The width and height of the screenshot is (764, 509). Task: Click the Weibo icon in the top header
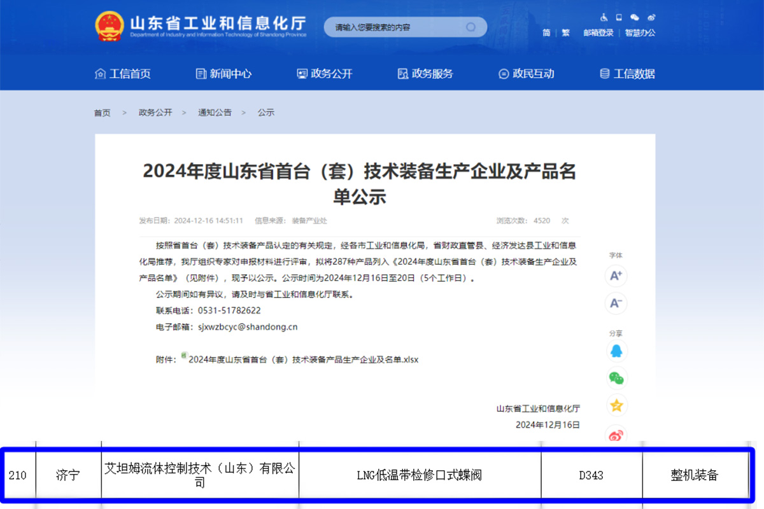[x=651, y=17]
